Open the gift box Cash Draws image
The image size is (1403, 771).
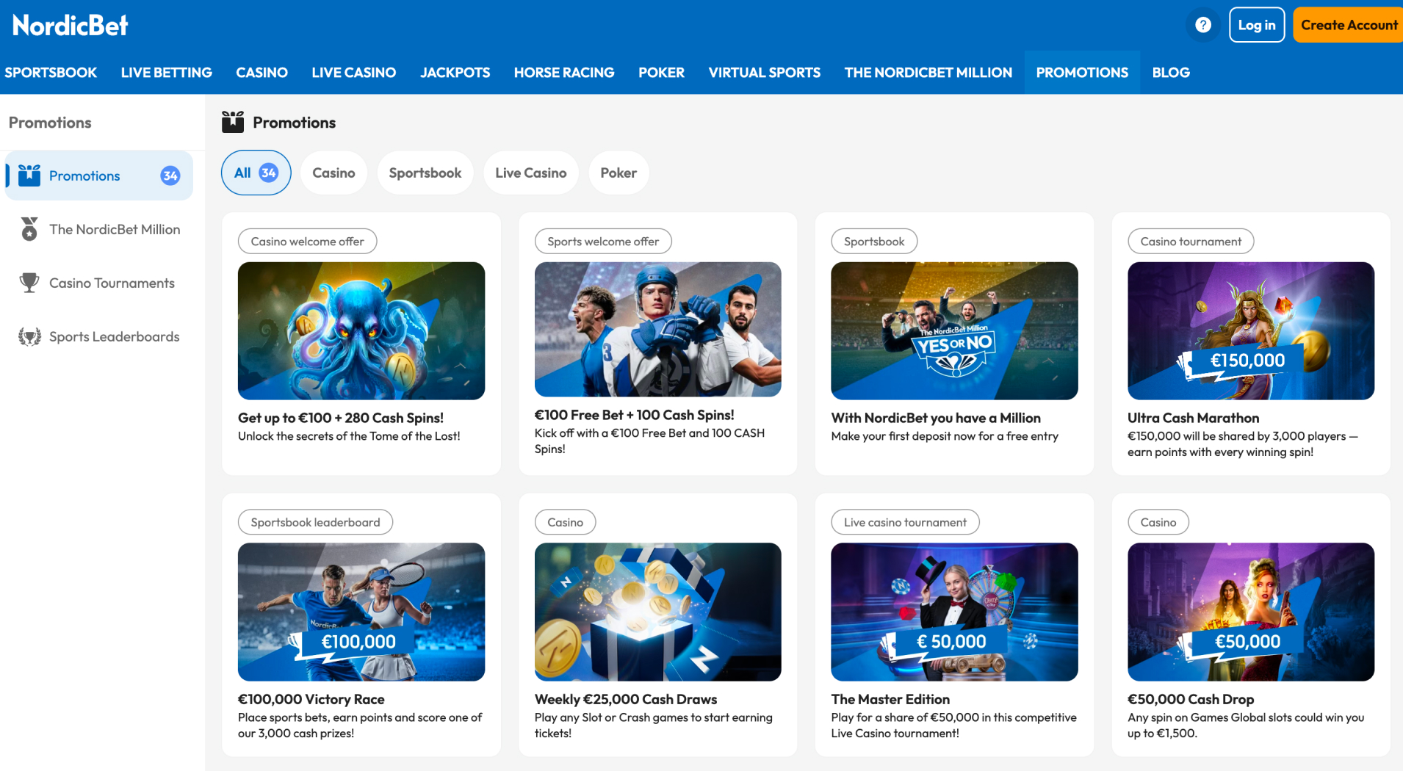click(658, 612)
